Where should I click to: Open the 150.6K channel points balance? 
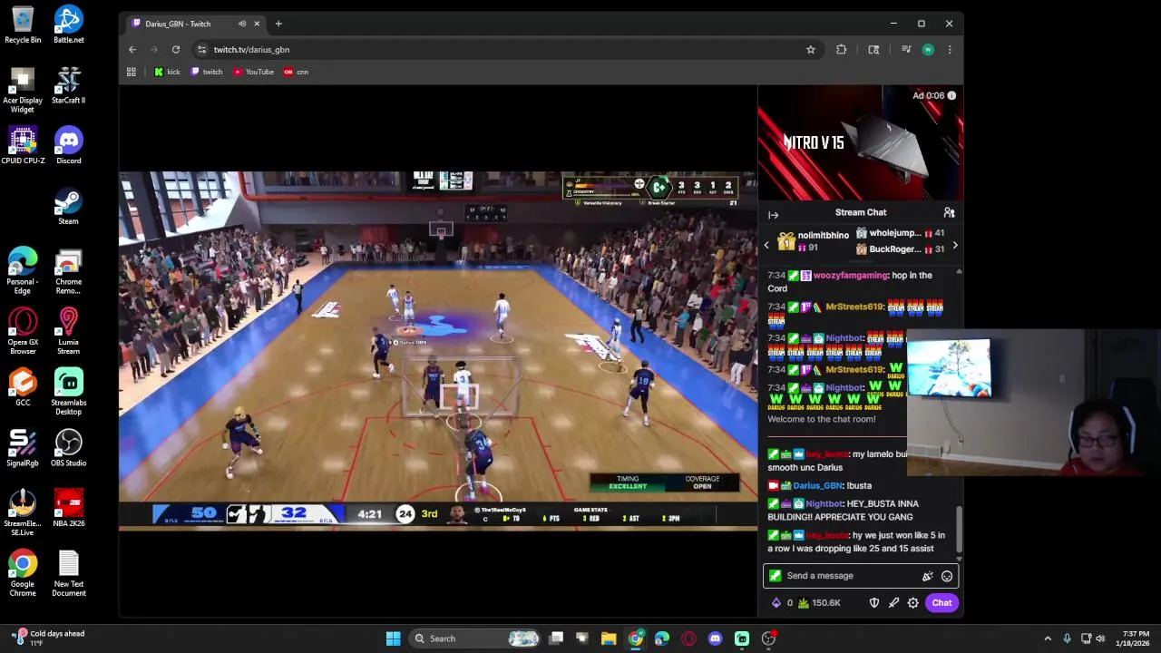(x=819, y=603)
